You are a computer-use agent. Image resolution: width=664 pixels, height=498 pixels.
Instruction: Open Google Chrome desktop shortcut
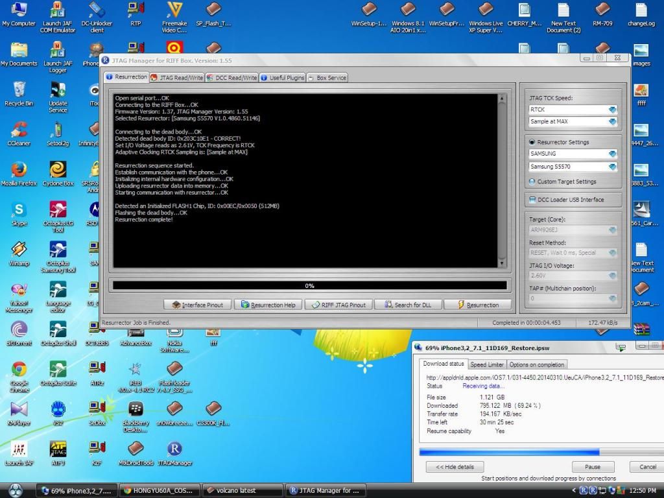point(19,376)
